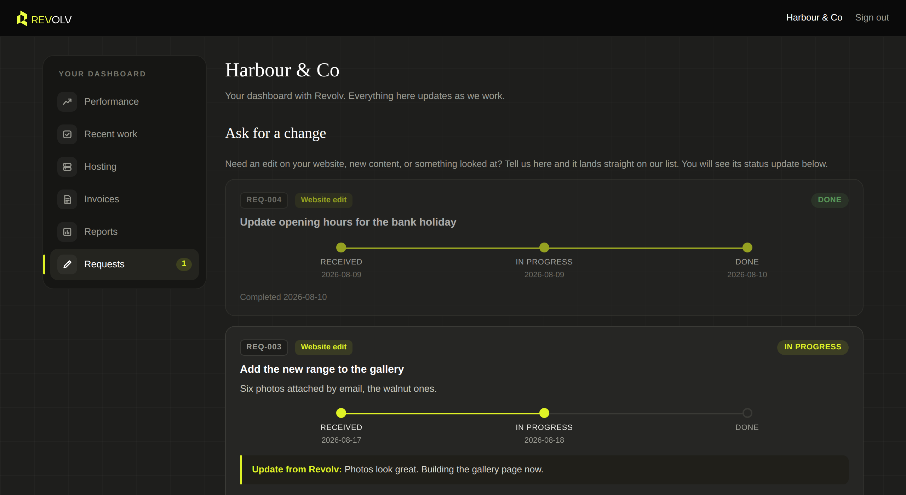Click date 2026-08-17 under Received
The image size is (906, 495).
click(341, 440)
